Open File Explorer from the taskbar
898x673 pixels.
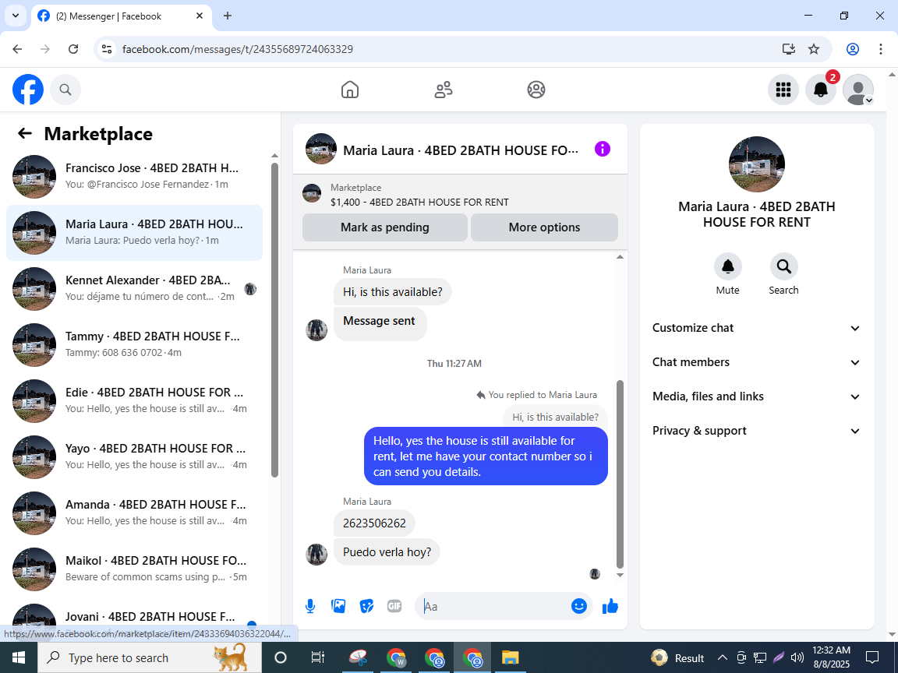coord(510,657)
